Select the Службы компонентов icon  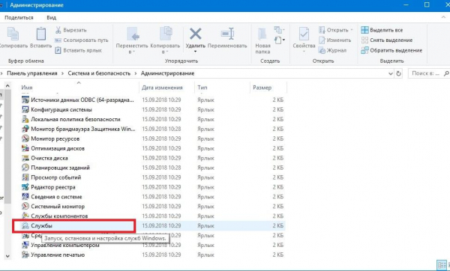pyautogui.click(x=25, y=216)
